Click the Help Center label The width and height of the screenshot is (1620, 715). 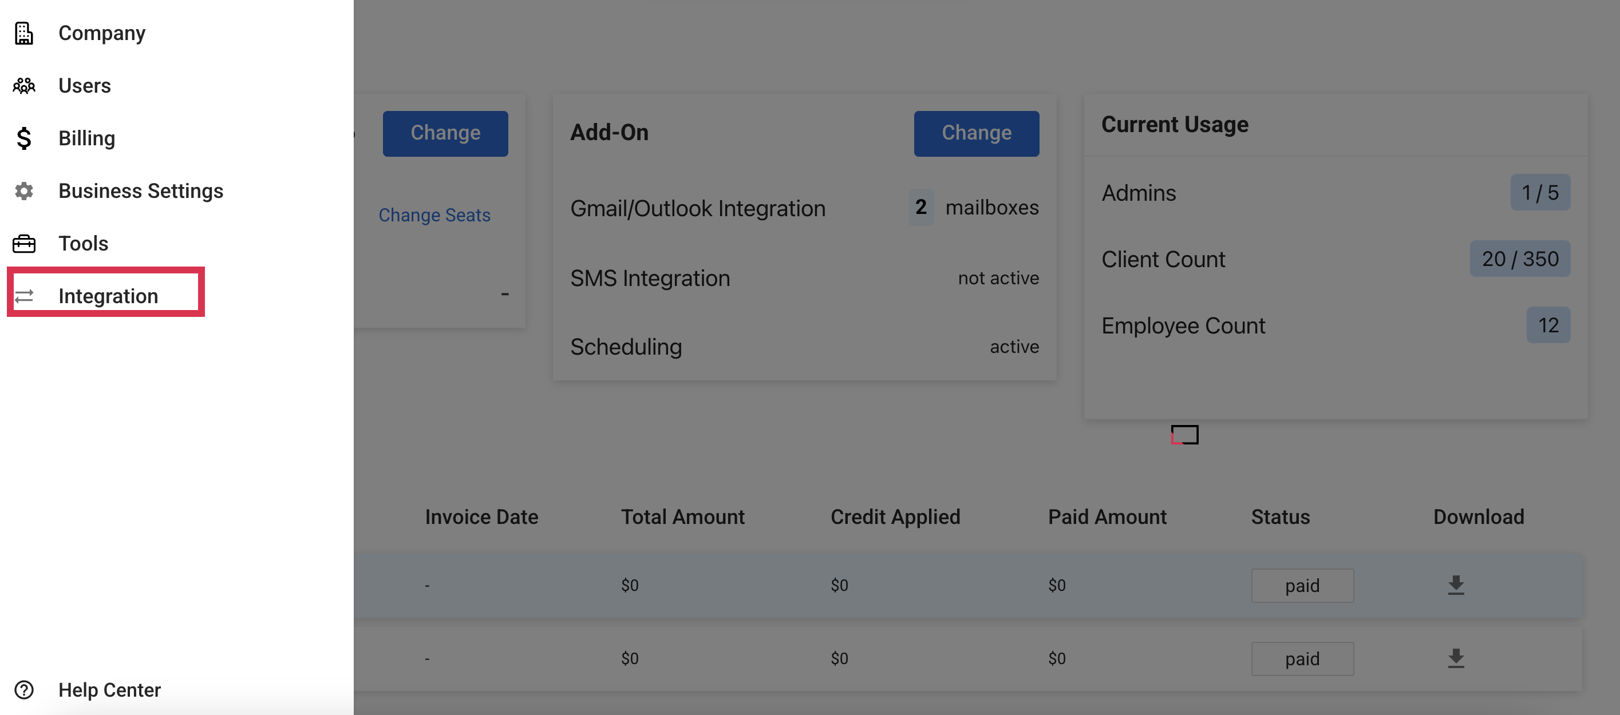click(x=109, y=690)
